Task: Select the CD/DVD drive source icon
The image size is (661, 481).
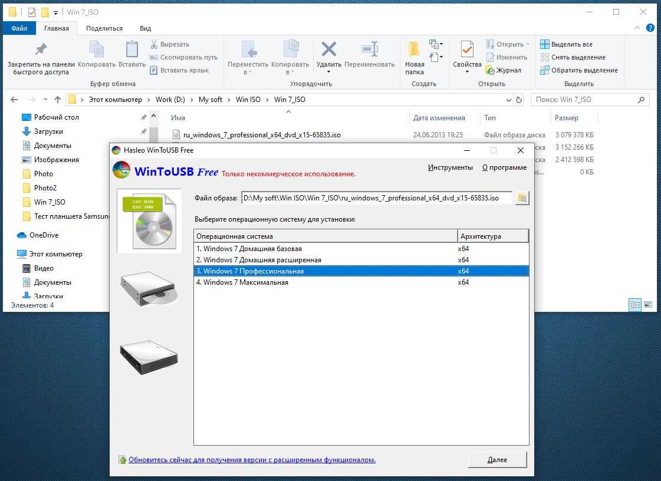Action: tap(149, 289)
